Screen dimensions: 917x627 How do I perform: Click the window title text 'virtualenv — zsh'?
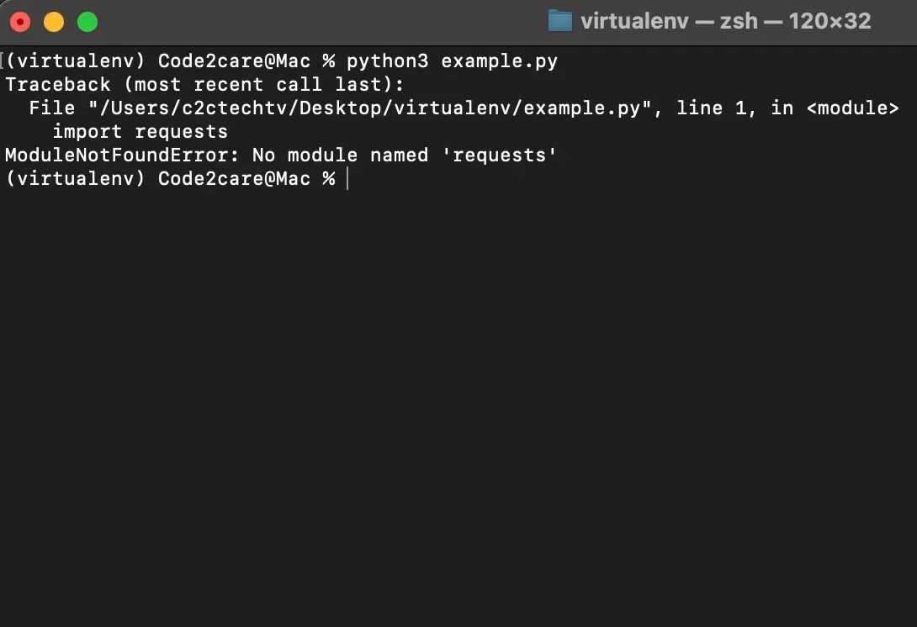669,22
